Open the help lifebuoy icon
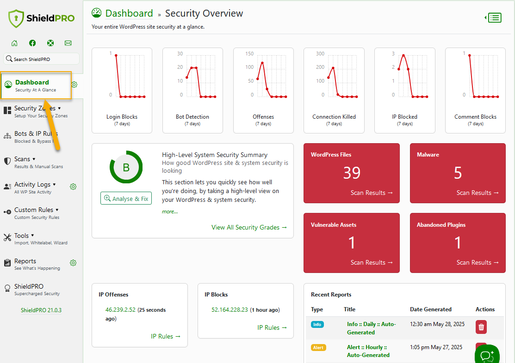Image resolution: width=515 pixels, height=363 pixels. [50, 43]
